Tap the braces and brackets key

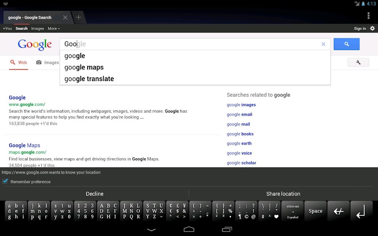[223, 211]
